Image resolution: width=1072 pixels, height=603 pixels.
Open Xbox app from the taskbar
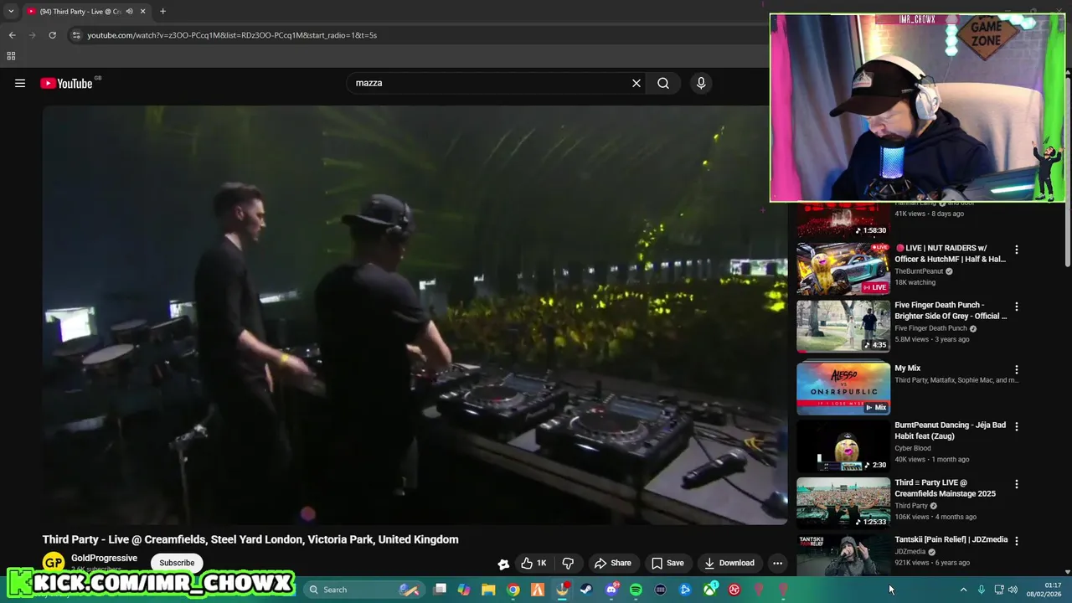pos(710,590)
